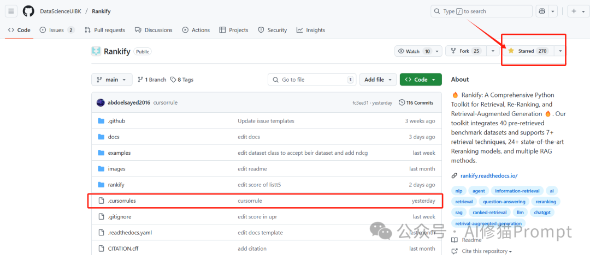Click the clock icon for 116 Commits
The height and width of the screenshot is (255, 590).
coord(402,102)
